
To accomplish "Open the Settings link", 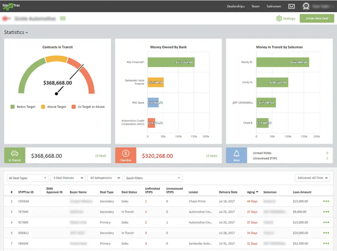I will (x=289, y=19).
